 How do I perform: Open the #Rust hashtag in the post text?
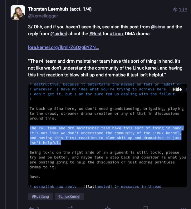coord(95,34)
